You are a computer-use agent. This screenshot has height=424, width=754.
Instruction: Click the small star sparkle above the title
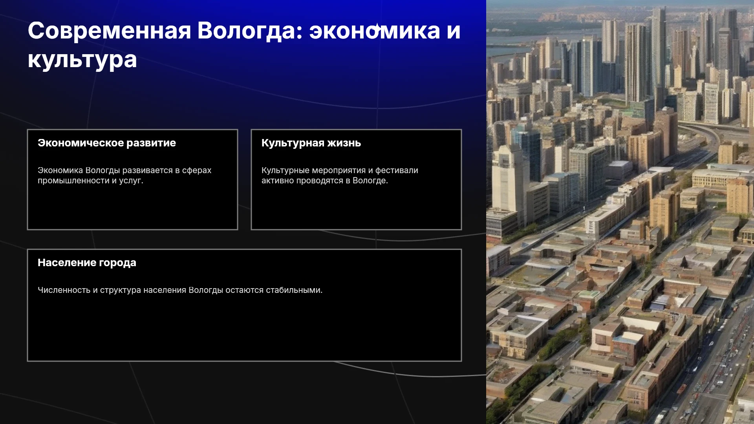click(377, 27)
